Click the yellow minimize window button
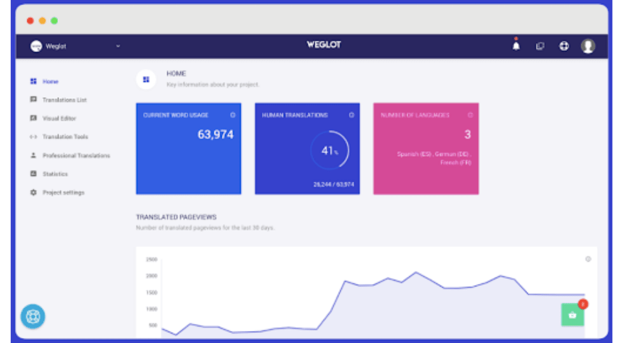 (x=42, y=20)
